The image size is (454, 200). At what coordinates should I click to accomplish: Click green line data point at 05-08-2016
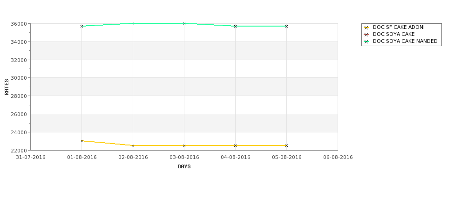pos(286,27)
